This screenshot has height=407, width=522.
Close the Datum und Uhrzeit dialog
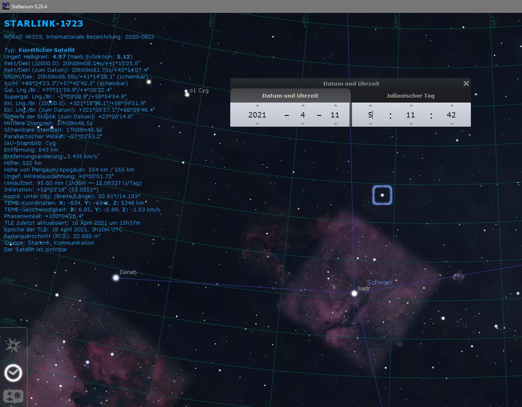point(466,83)
